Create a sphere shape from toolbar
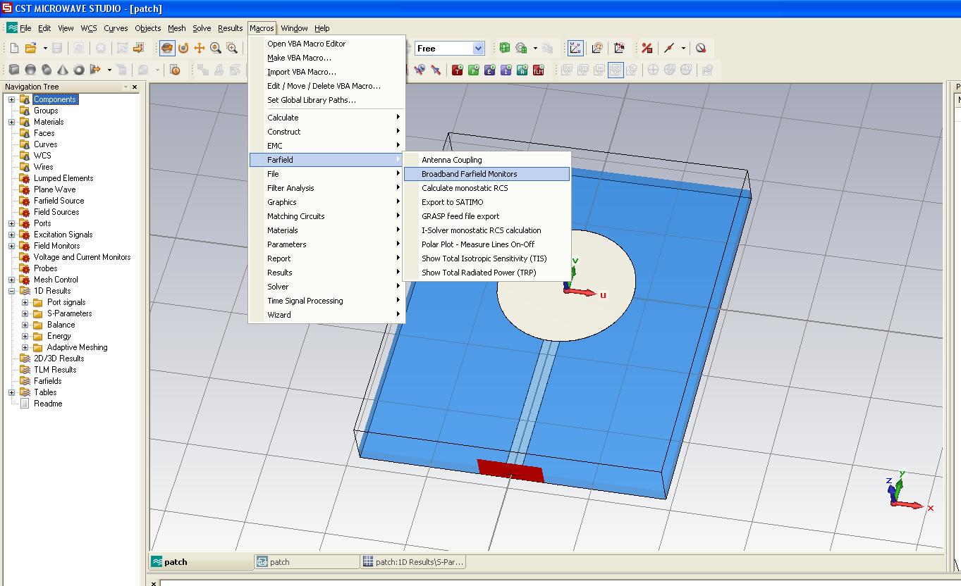Image resolution: width=961 pixels, height=586 pixels. [x=30, y=70]
